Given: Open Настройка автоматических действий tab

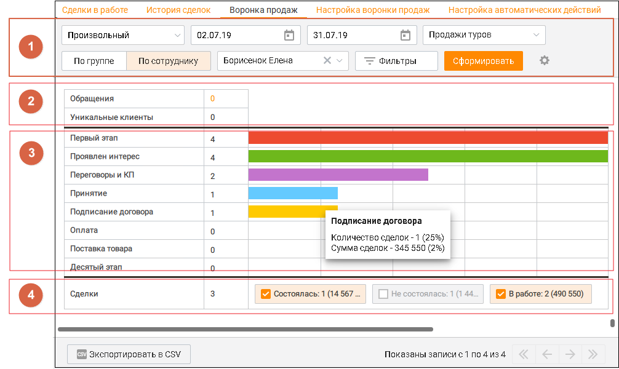Looking at the screenshot, I should [x=525, y=10].
